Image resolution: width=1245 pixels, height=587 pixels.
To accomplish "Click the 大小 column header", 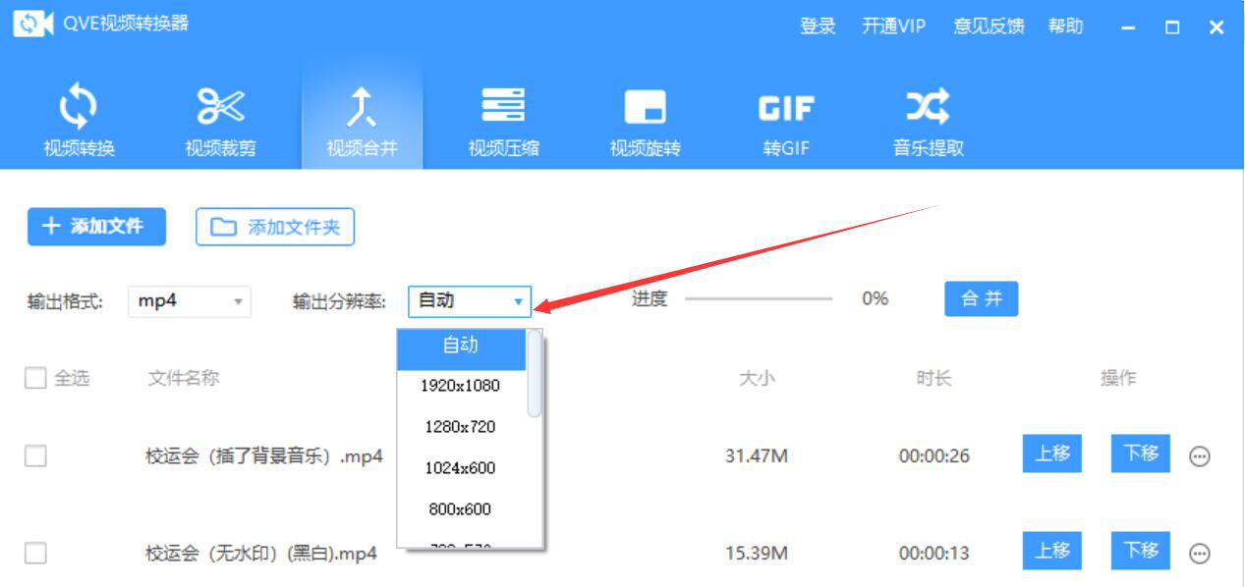I will point(756,378).
